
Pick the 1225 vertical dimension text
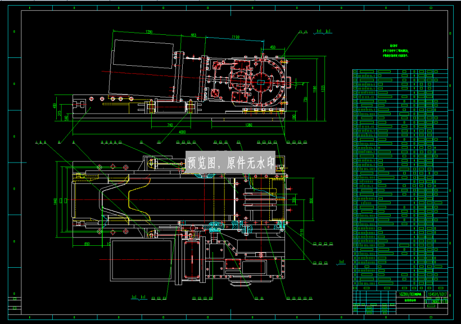point(323,89)
